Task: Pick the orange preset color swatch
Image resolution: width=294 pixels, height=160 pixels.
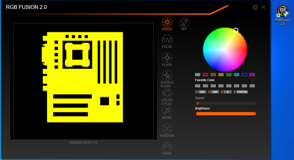Action: (x=213, y=75)
